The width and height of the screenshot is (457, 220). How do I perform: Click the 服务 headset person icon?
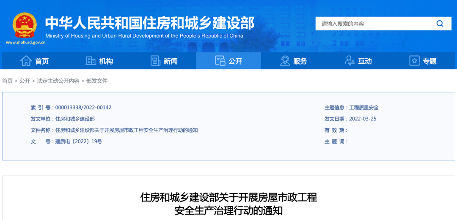tap(285, 61)
